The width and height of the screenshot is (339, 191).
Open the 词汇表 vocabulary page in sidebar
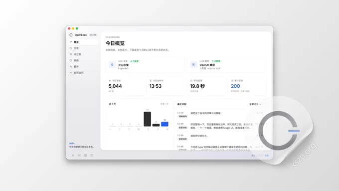tap(83, 54)
